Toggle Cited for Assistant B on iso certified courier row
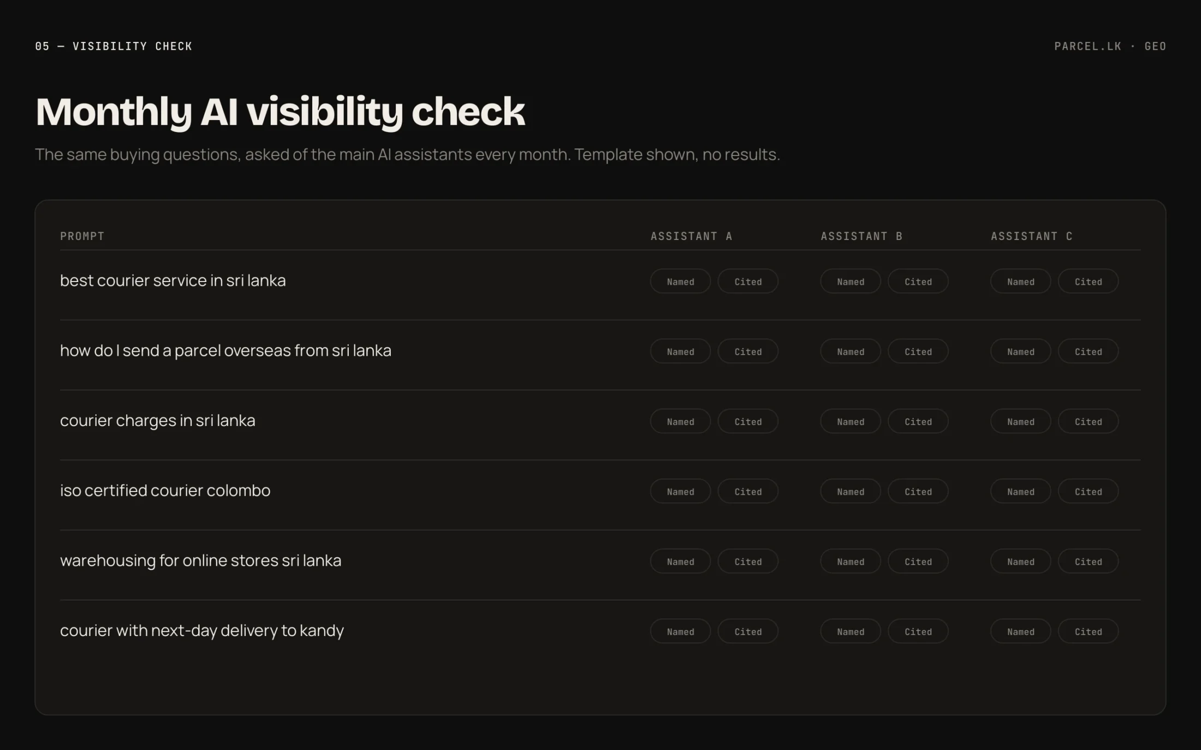Screen dimensions: 1201x750 tap(918, 491)
